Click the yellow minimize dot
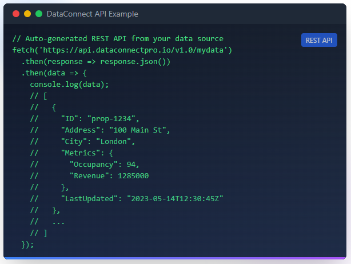351x264 pixels. point(27,14)
